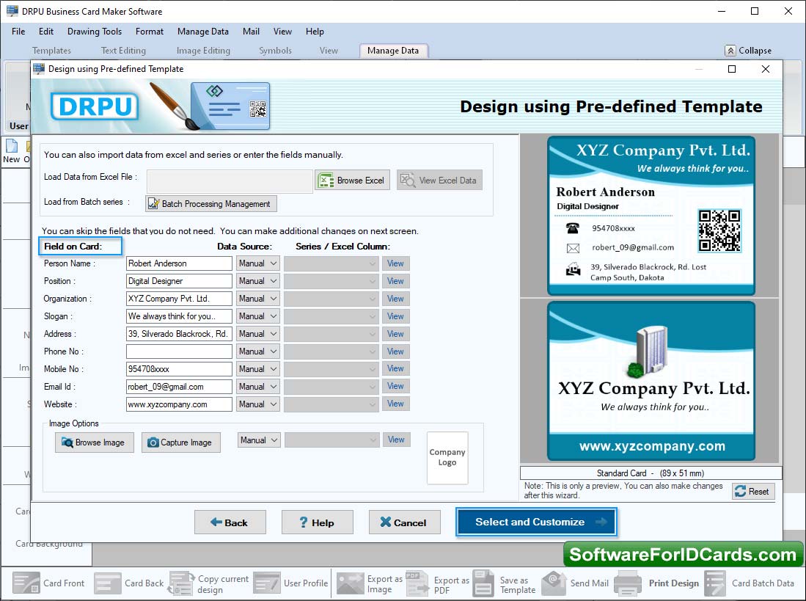Image resolution: width=806 pixels, height=601 pixels.
Task: Click Load Data from Excel File path field
Action: click(230, 181)
